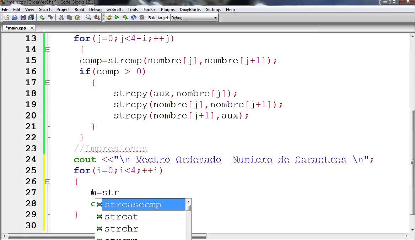Image resolution: width=415 pixels, height=240 pixels.
Task: Select the Cut tool
Action: tap(61, 17)
